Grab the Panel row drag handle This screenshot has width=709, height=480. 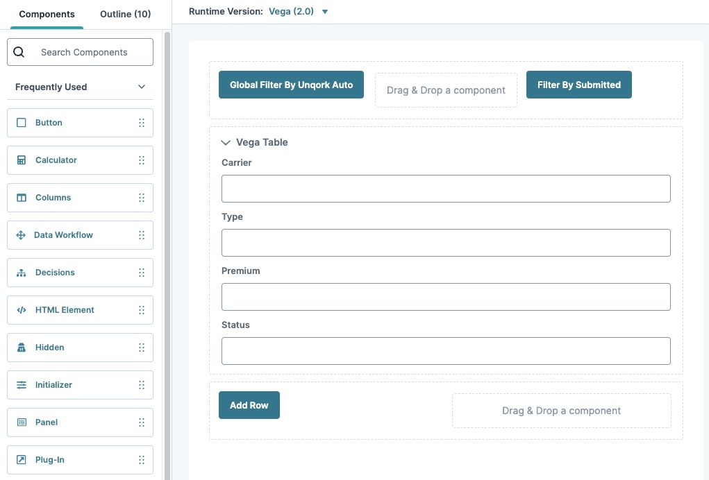(142, 422)
